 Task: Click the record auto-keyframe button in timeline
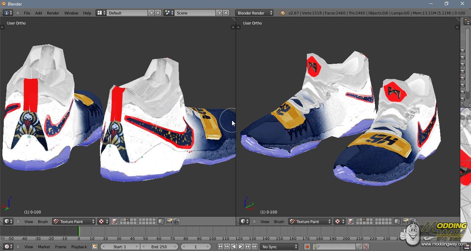[307, 247]
